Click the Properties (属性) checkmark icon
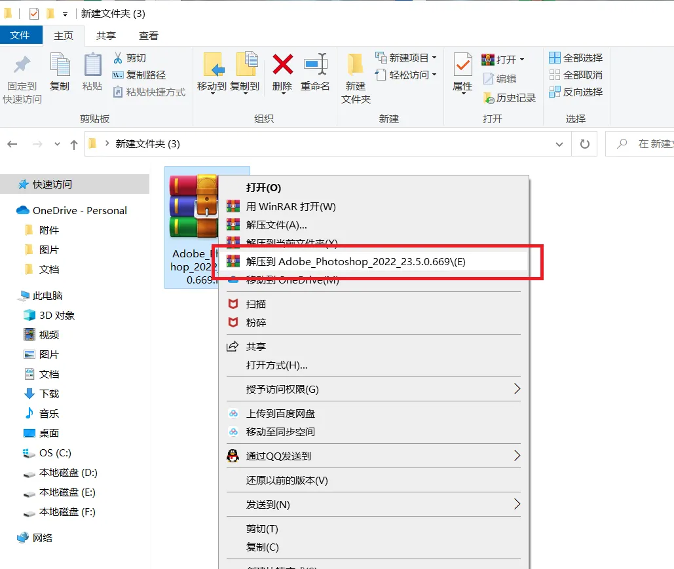The image size is (674, 569). 462,64
